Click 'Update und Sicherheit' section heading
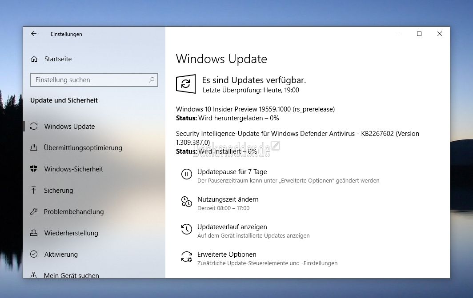This screenshot has height=298, width=473. pyautogui.click(x=64, y=100)
